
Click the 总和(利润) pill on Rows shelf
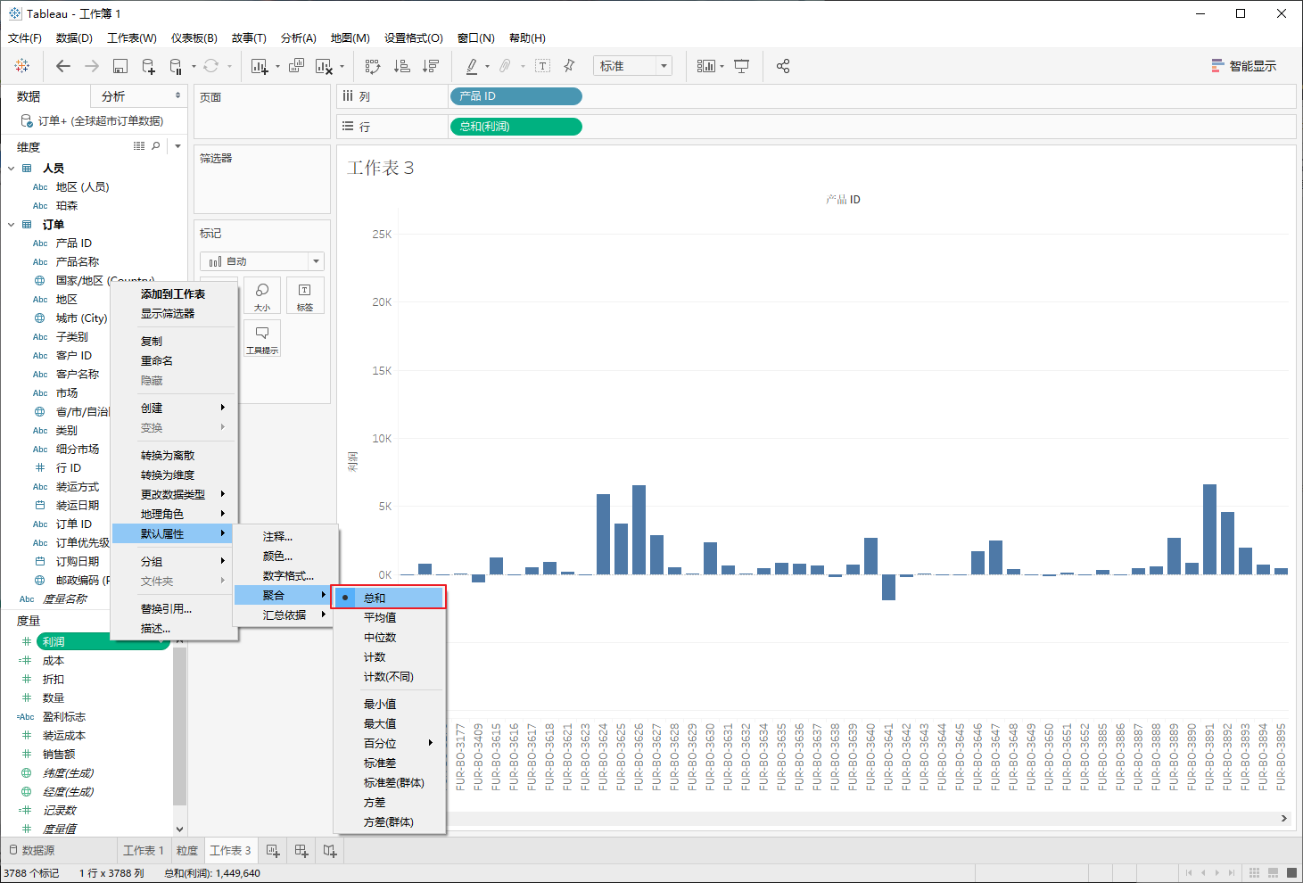[516, 126]
